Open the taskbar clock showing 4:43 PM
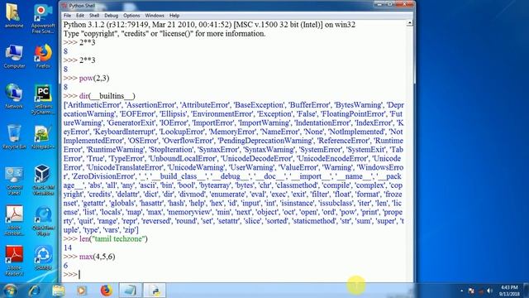This screenshot has width=529, height=298. point(509,291)
